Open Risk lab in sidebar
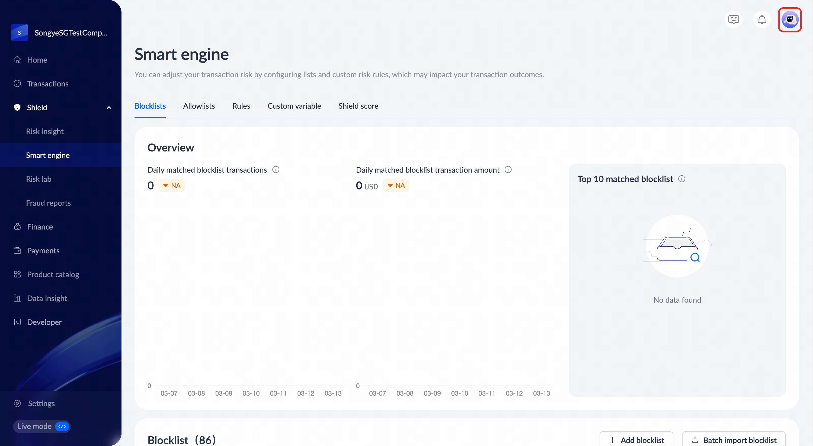Viewport: 813px width, 446px height. [39, 179]
